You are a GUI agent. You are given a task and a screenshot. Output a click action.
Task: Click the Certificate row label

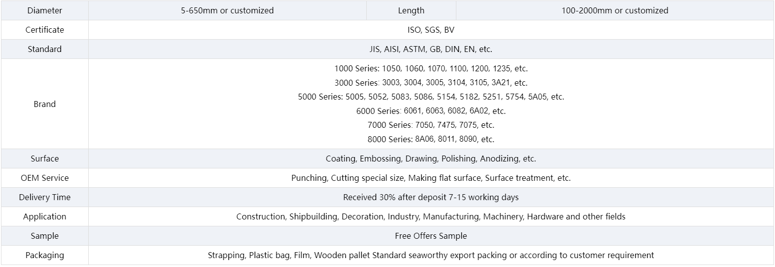45,30
